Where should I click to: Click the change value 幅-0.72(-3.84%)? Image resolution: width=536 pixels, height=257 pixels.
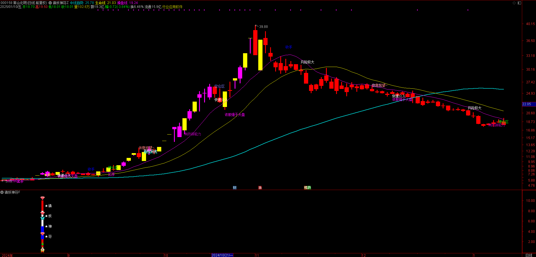click(117, 7)
